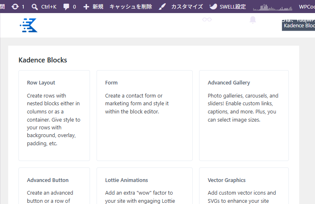Click the Kadence K logo
315x204 pixels.
(29, 25)
